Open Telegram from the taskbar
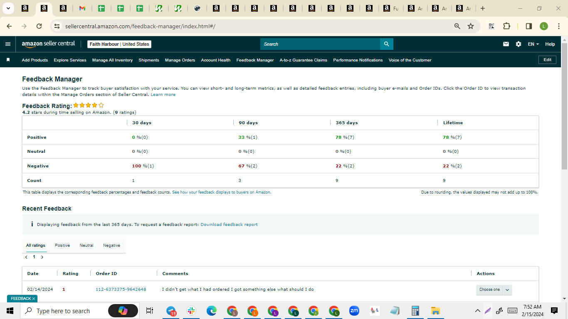The image size is (568, 319). click(x=171, y=311)
